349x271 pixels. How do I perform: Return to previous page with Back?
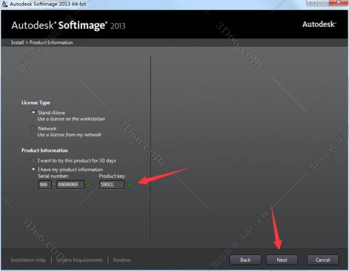tap(245, 260)
